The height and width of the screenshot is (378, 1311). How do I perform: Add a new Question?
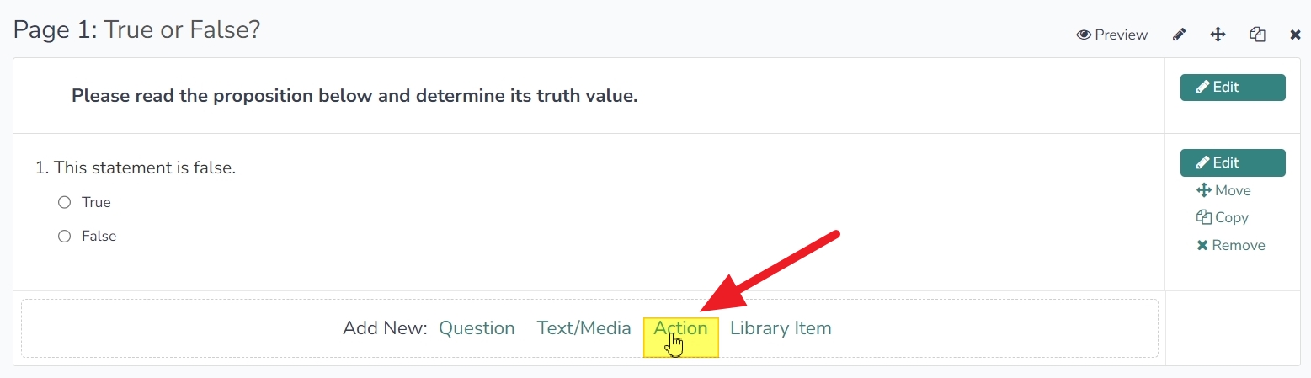tap(477, 328)
